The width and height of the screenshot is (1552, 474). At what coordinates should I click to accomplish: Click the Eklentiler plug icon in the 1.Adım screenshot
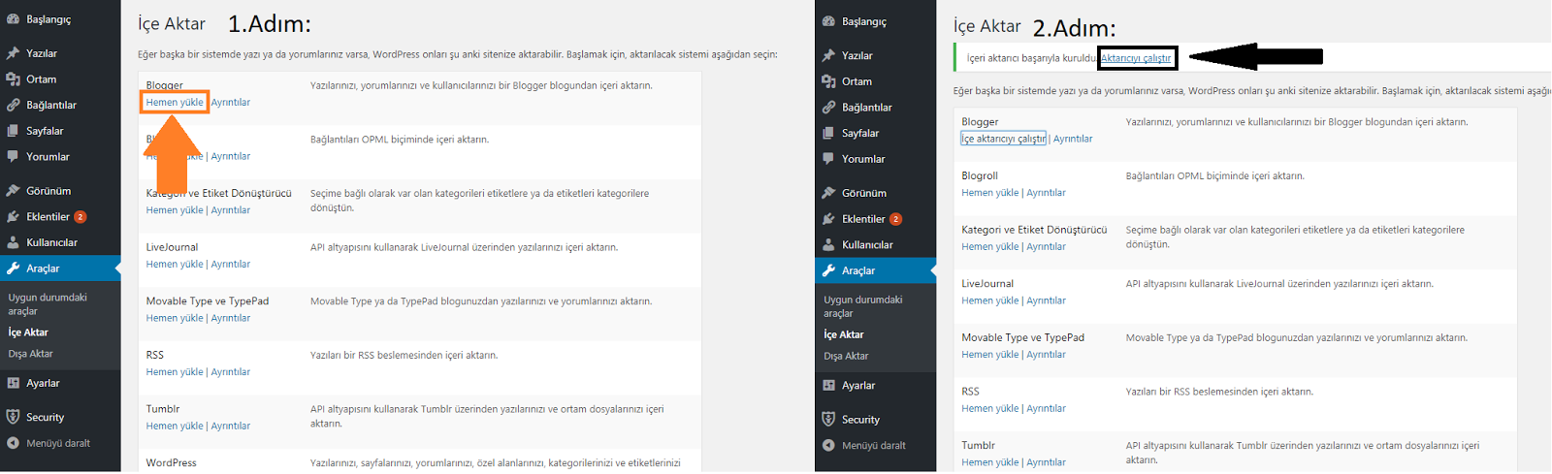pos(13,217)
